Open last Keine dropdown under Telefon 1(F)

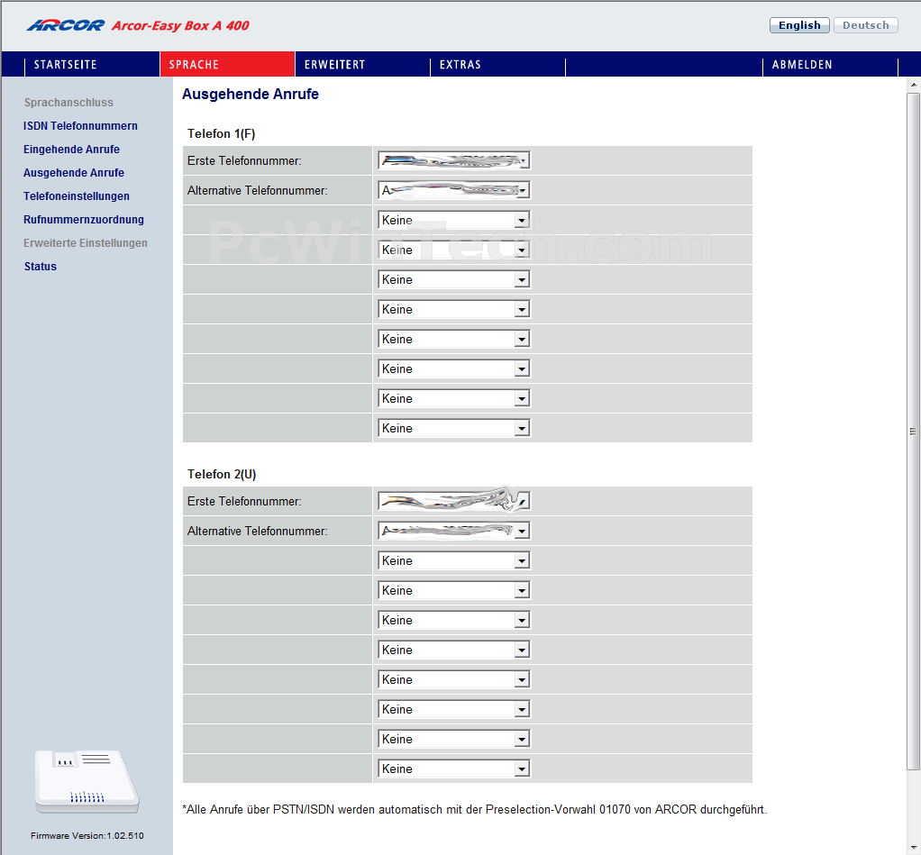[454, 428]
